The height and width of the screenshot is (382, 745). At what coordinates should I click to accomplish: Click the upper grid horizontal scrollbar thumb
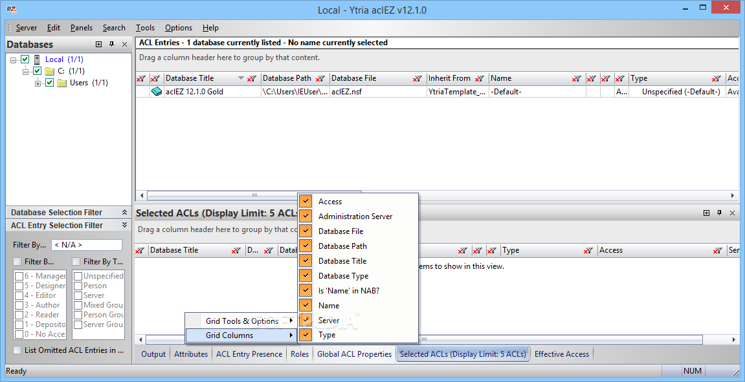[254, 195]
